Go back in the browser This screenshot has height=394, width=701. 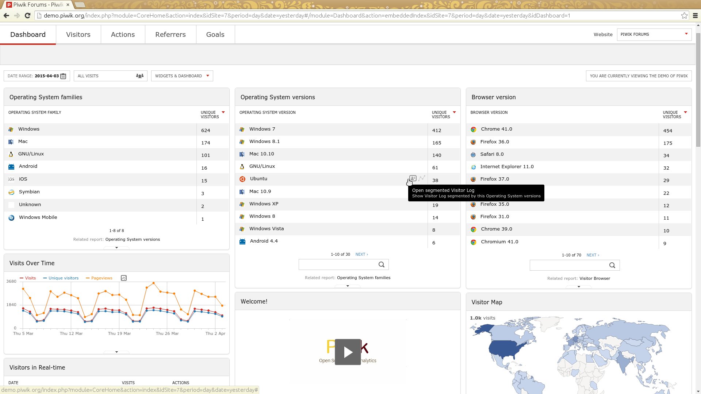click(x=6, y=15)
